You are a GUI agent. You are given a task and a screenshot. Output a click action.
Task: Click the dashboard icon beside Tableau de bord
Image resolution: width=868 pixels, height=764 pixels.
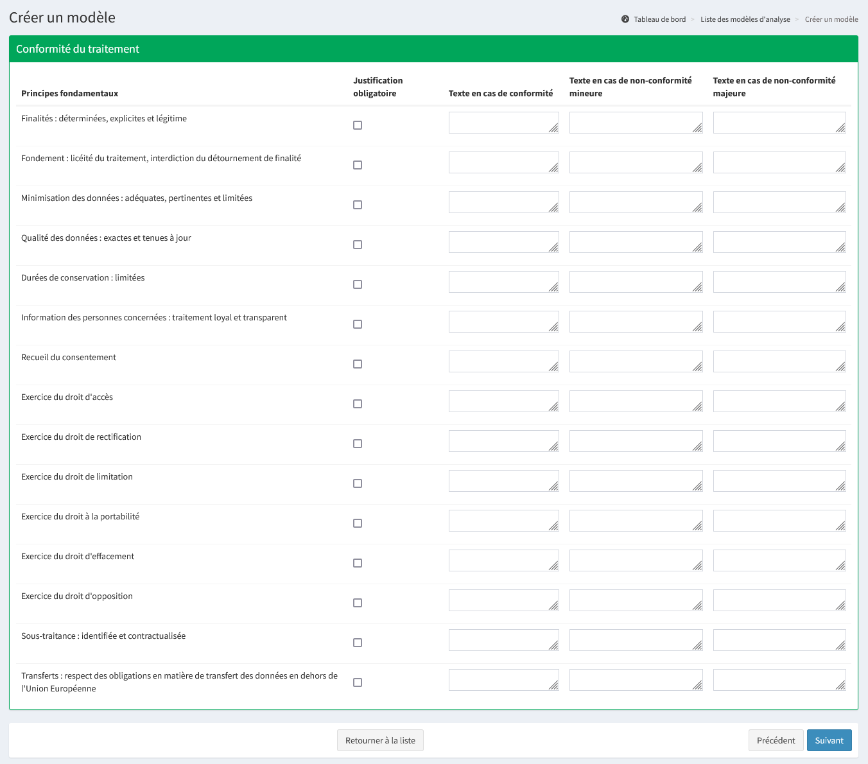[x=625, y=19]
